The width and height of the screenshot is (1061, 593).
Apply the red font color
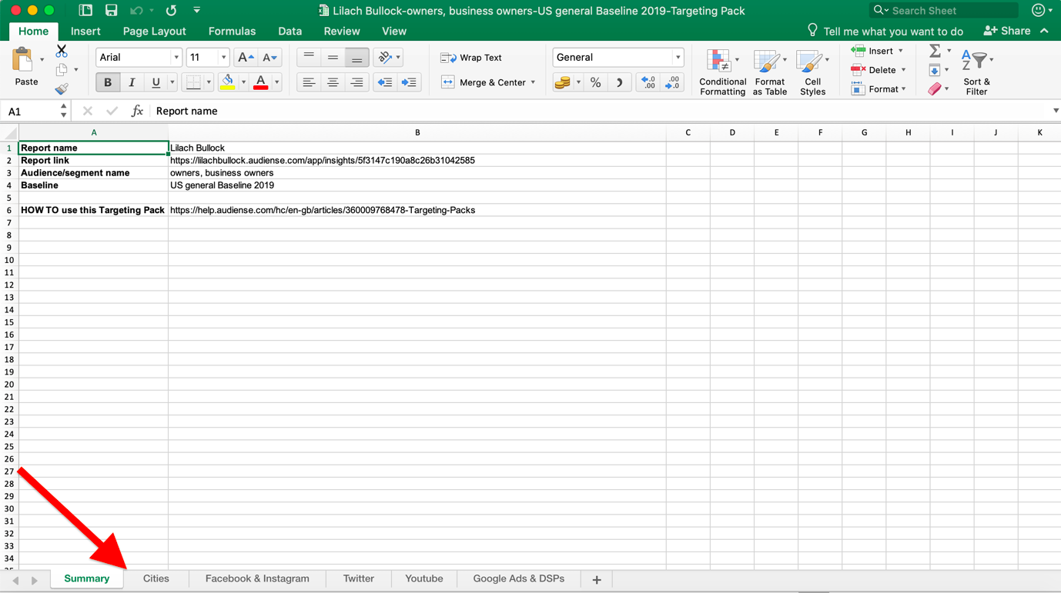coord(261,82)
